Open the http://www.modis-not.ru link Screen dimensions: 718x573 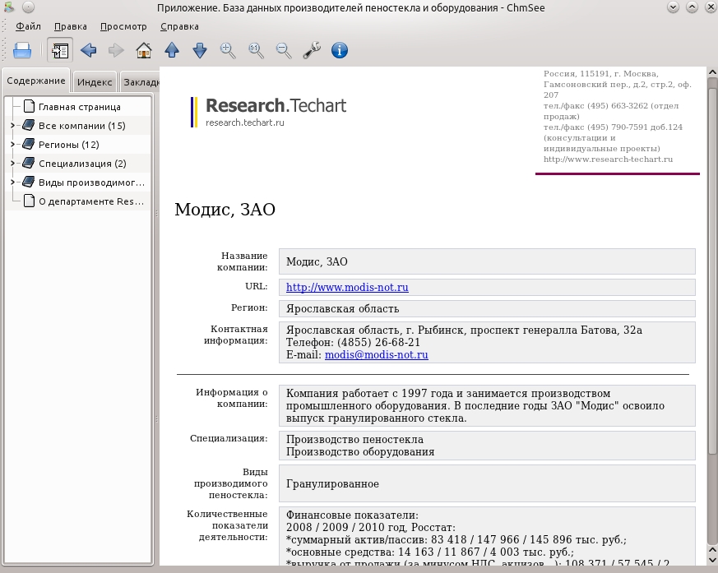click(x=347, y=288)
